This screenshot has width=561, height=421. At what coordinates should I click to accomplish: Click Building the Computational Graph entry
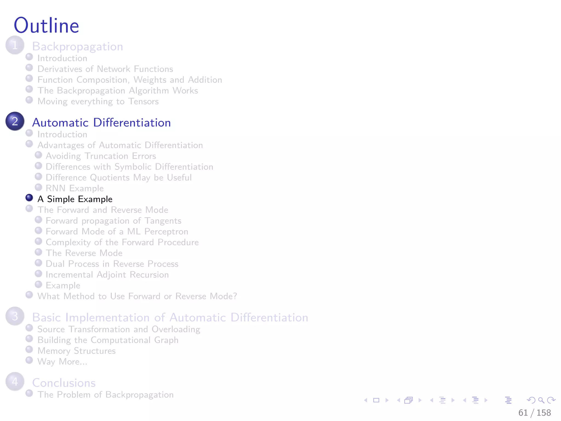click(x=108, y=340)
